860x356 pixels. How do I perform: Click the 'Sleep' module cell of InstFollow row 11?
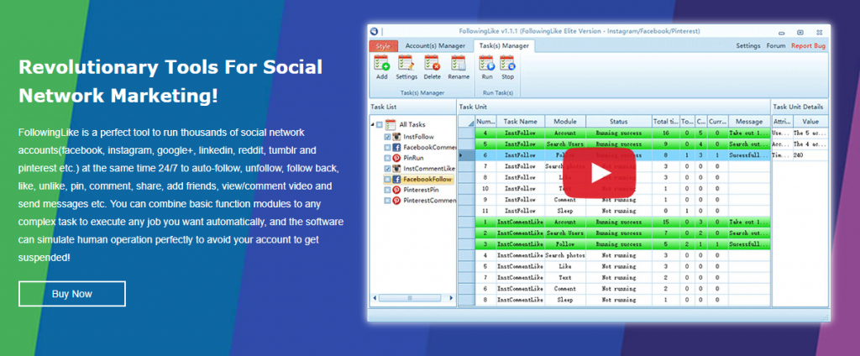pos(565,211)
